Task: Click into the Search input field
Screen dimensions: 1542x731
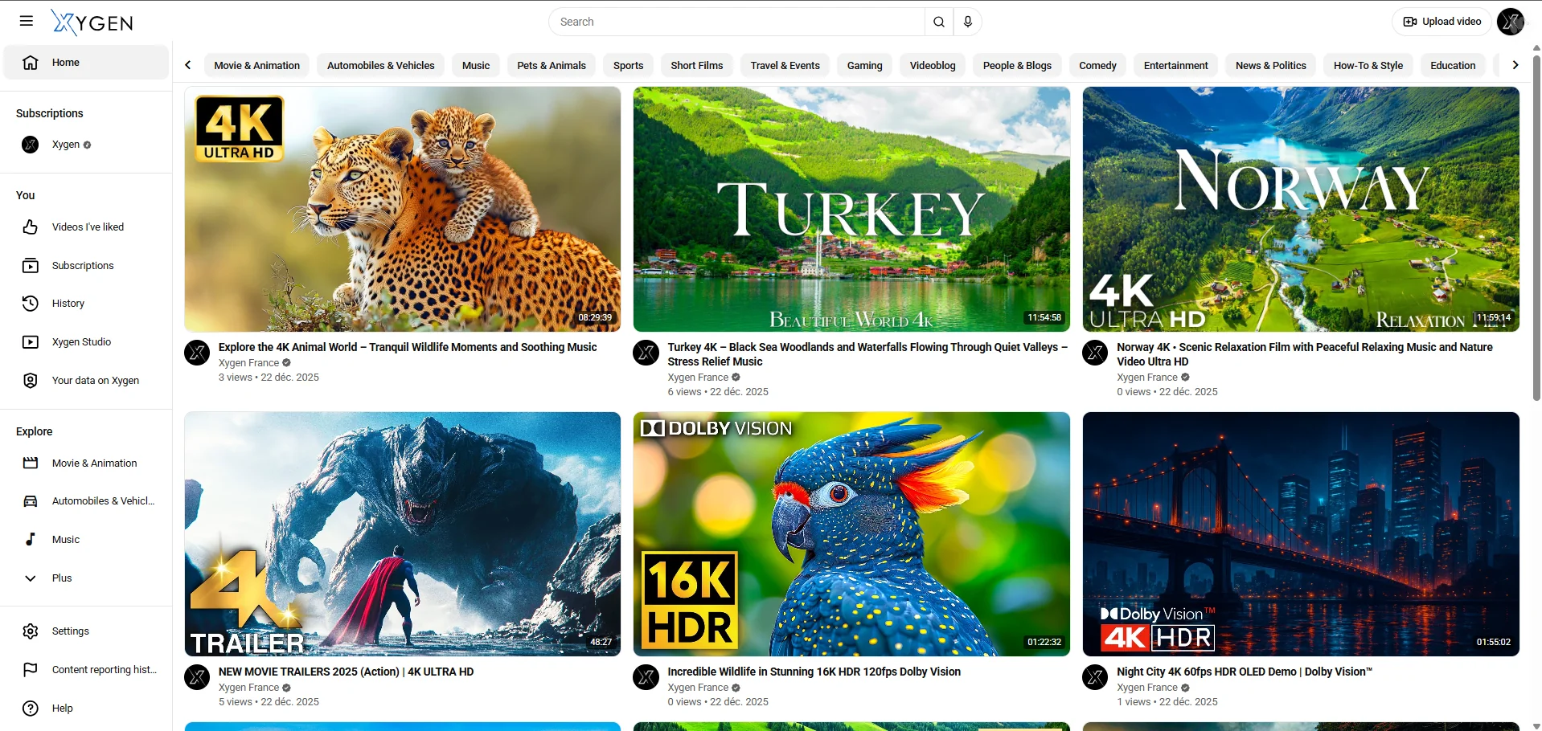Action: click(736, 22)
